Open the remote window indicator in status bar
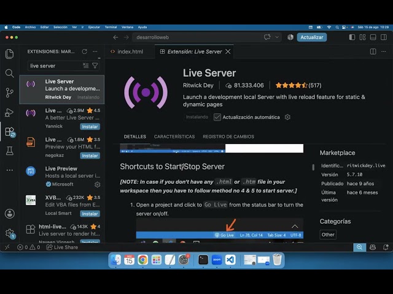This screenshot has width=393, height=294. (7, 247)
